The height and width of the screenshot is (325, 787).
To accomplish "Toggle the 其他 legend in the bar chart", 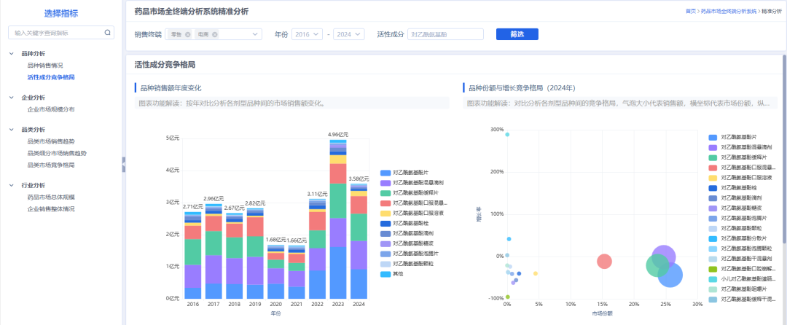I will pyautogui.click(x=393, y=274).
